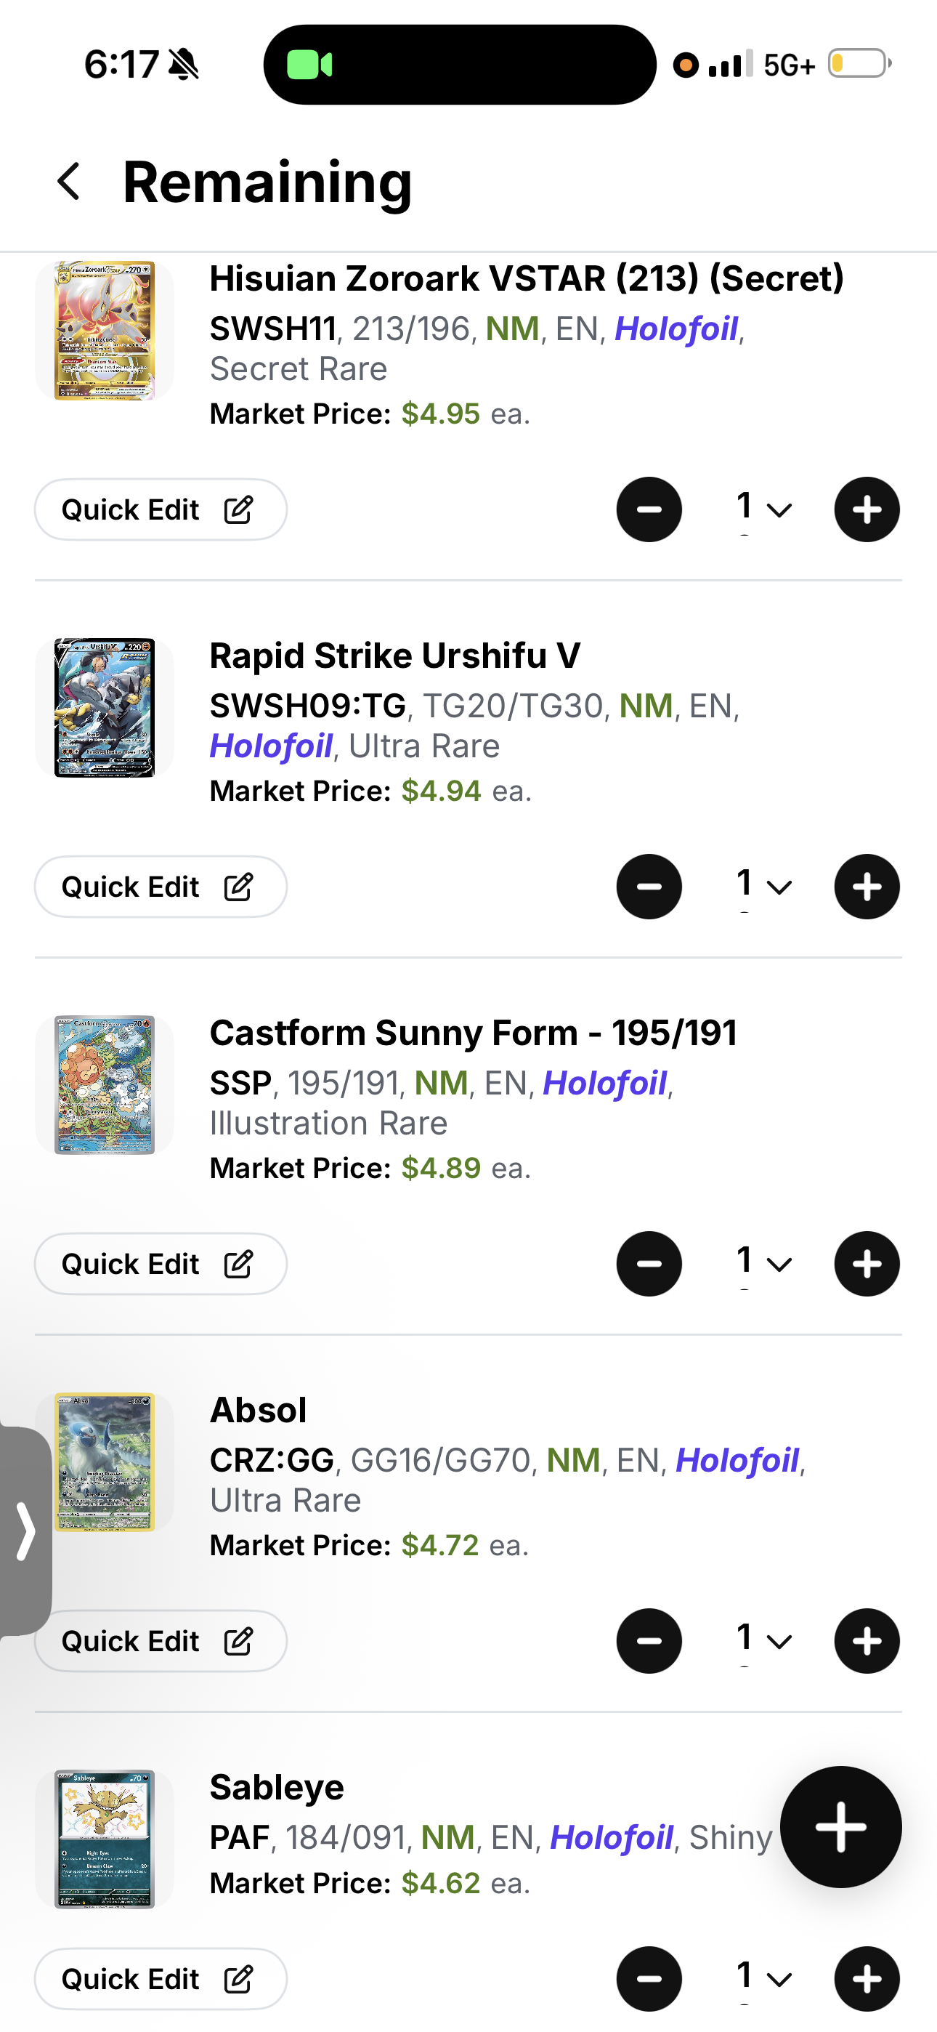Decrease quantity of Absol card

click(x=649, y=1641)
